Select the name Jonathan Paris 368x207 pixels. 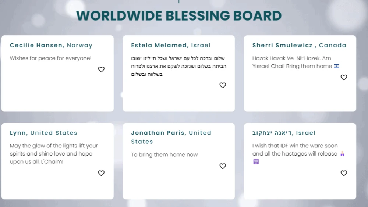(159, 133)
